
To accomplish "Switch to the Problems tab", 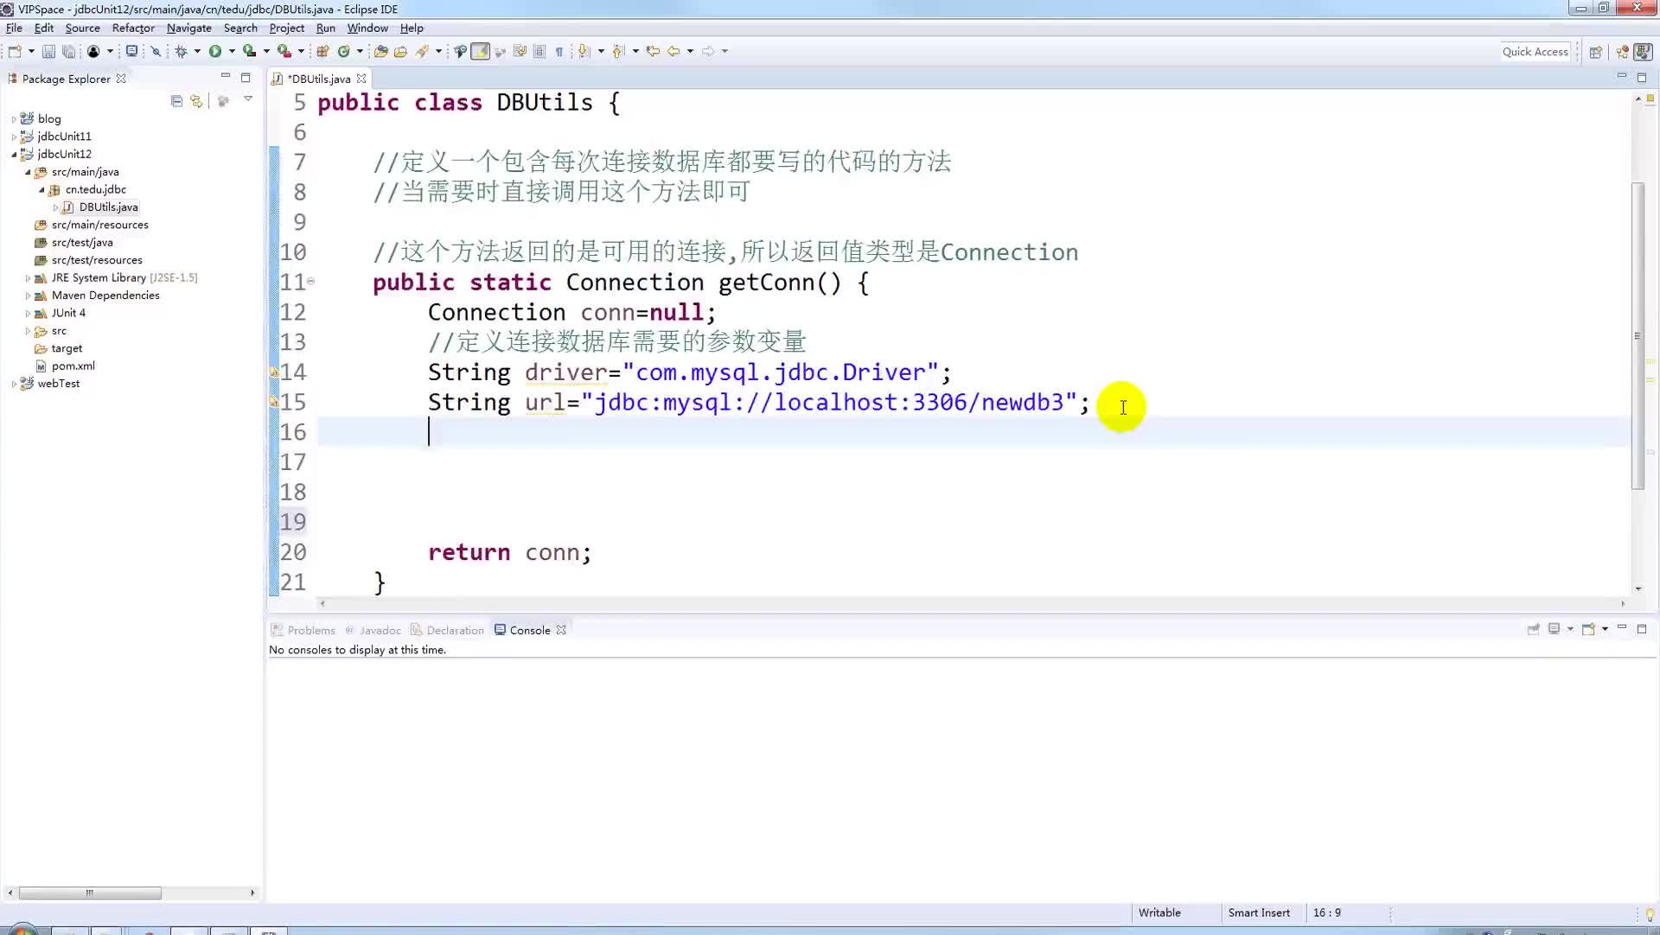I will [303, 630].
